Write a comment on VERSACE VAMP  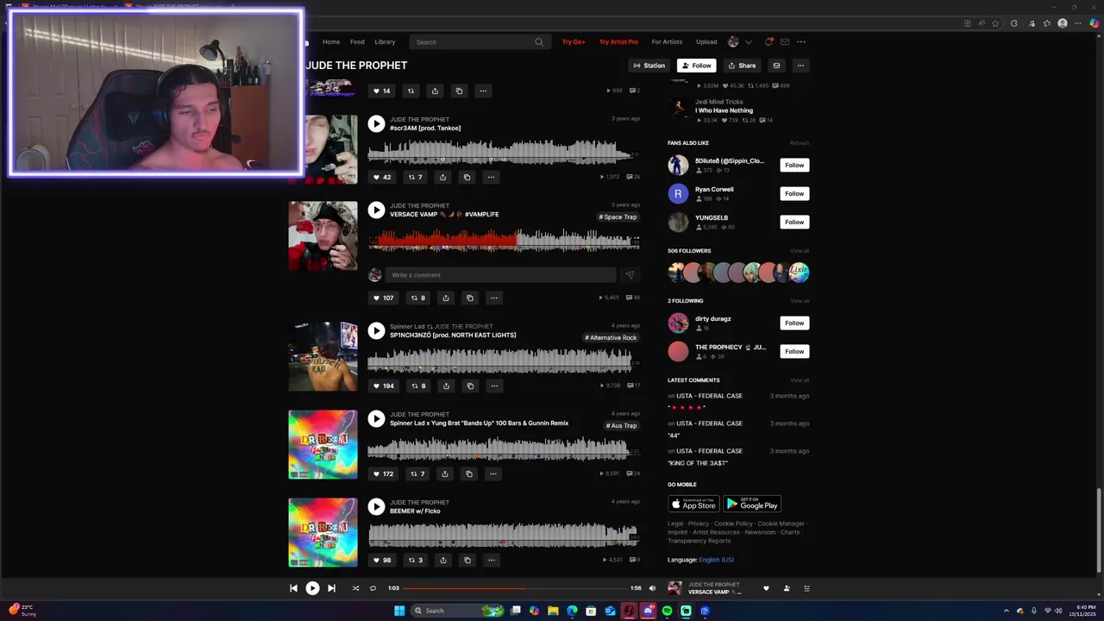pos(500,275)
